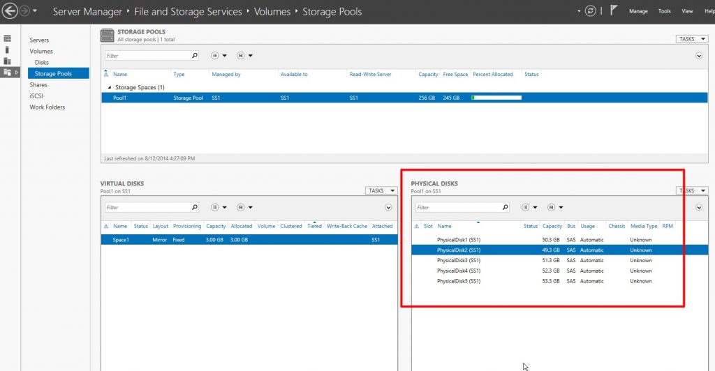Select PhysicalDisk1 (SS1) row
The height and width of the screenshot is (371, 715).
tap(559, 239)
